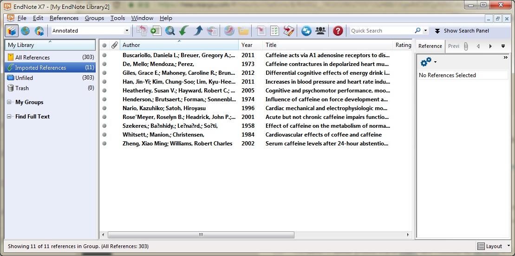This screenshot has width=515, height=256.
Task: Click the Format Bibliography checklist icon
Action: 274,31
